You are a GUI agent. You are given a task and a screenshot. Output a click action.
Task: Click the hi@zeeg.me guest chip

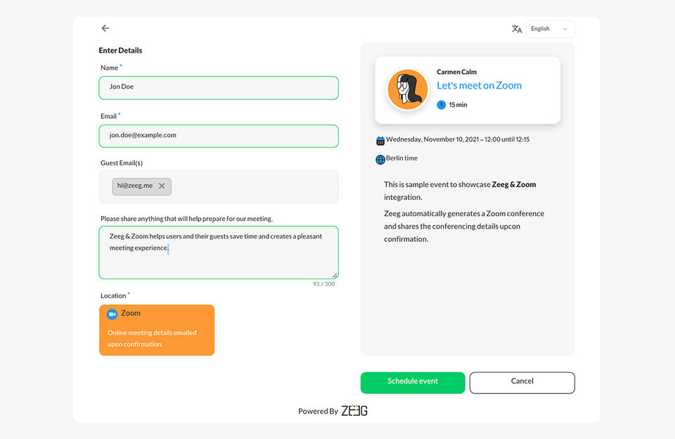(135, 186)
